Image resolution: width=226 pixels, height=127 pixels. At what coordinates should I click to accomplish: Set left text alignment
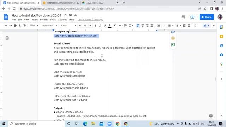[x=138, y=26]
